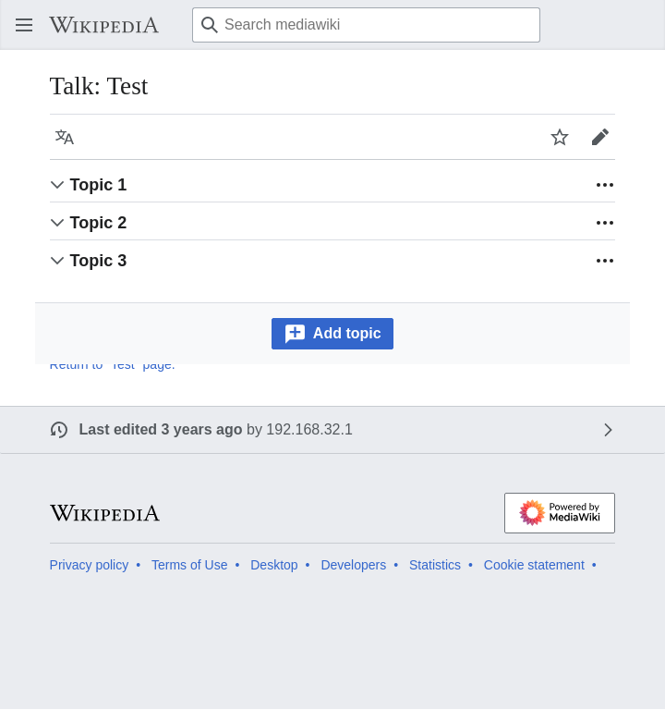Open the Terms of Use link
Viewport: 665px width, 710px height.
189,565
